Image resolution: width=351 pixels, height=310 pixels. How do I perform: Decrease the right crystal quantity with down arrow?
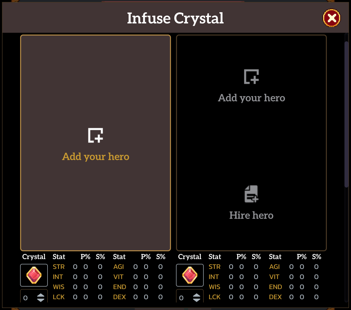tap(197, 300)
